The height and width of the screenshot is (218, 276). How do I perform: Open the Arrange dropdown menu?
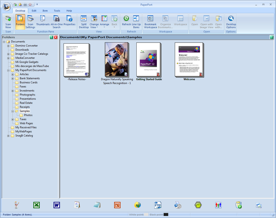tap(104, 22)
